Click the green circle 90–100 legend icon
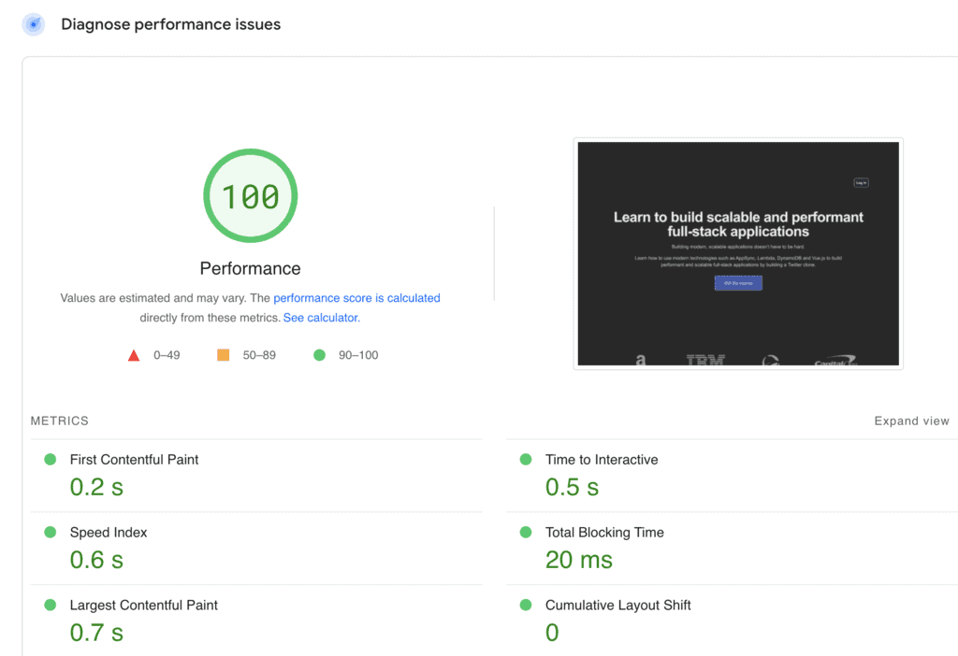This screenshot has height=656, width=958. (320, 355)
